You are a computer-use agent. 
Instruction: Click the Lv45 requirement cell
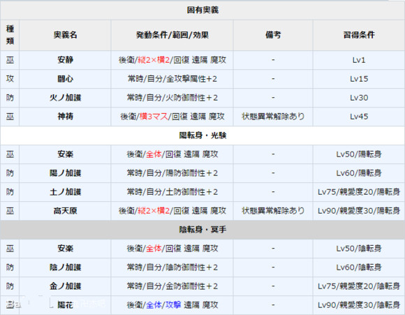pos(359,117)
